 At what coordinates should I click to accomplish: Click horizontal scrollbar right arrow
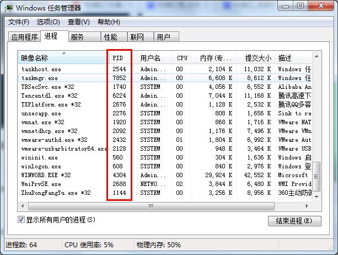pos(307,206)
